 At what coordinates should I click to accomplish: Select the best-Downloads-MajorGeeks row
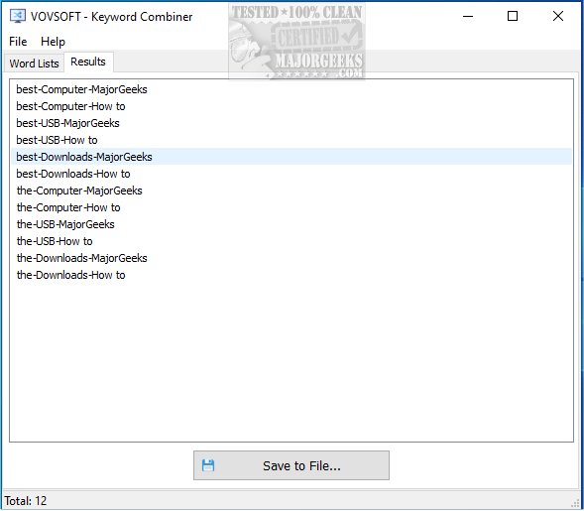tap(292, 157)
